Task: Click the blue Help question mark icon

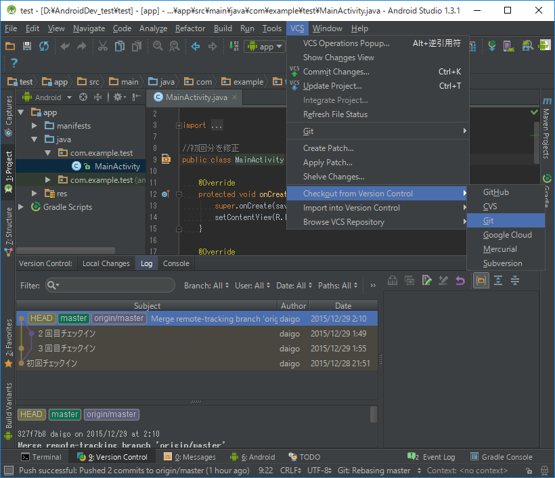Action: click(14, 63)
